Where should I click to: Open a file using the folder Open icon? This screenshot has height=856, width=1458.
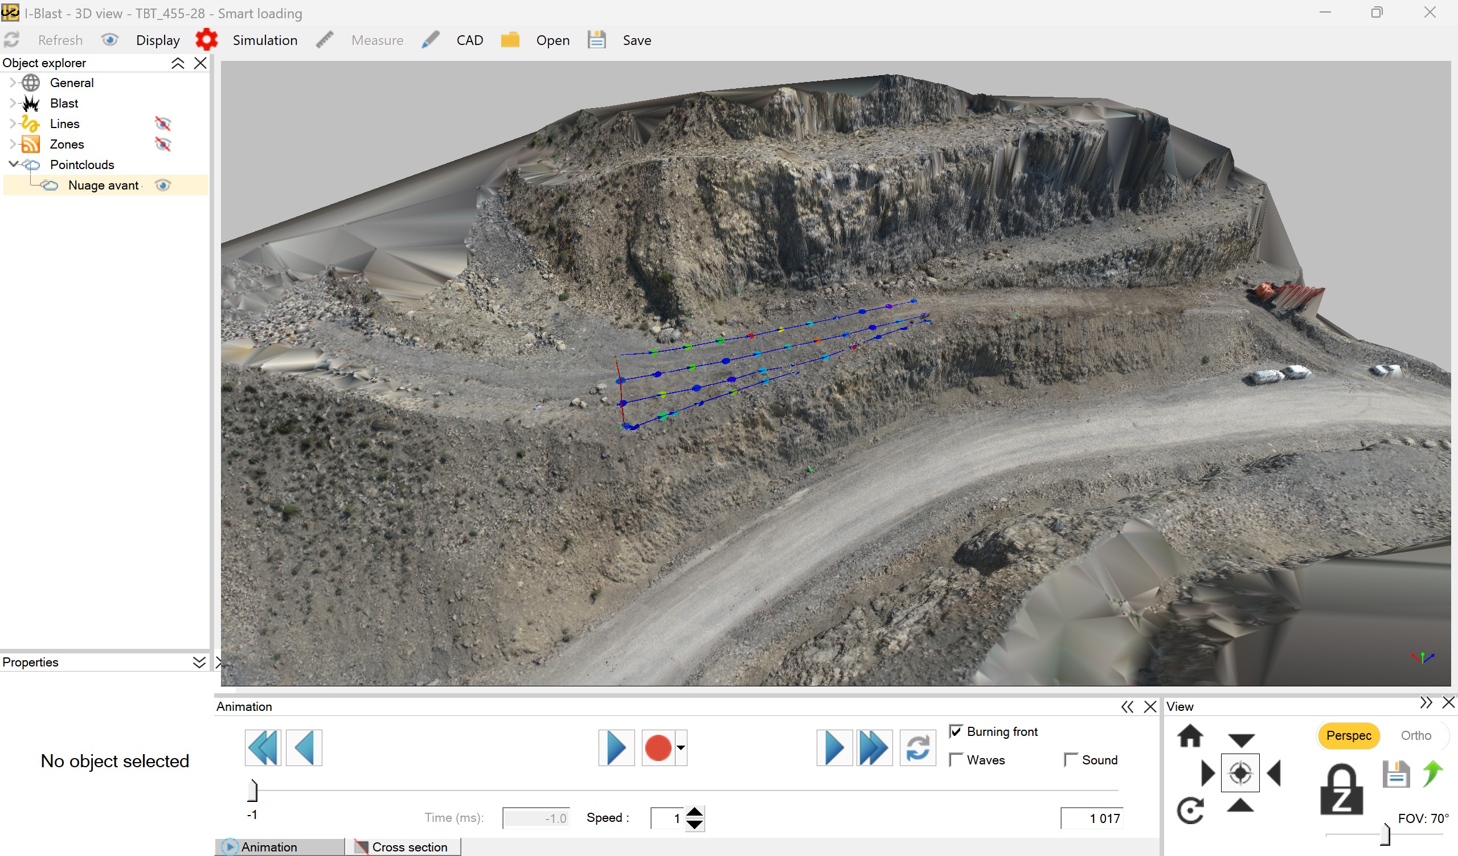point(511,39)
